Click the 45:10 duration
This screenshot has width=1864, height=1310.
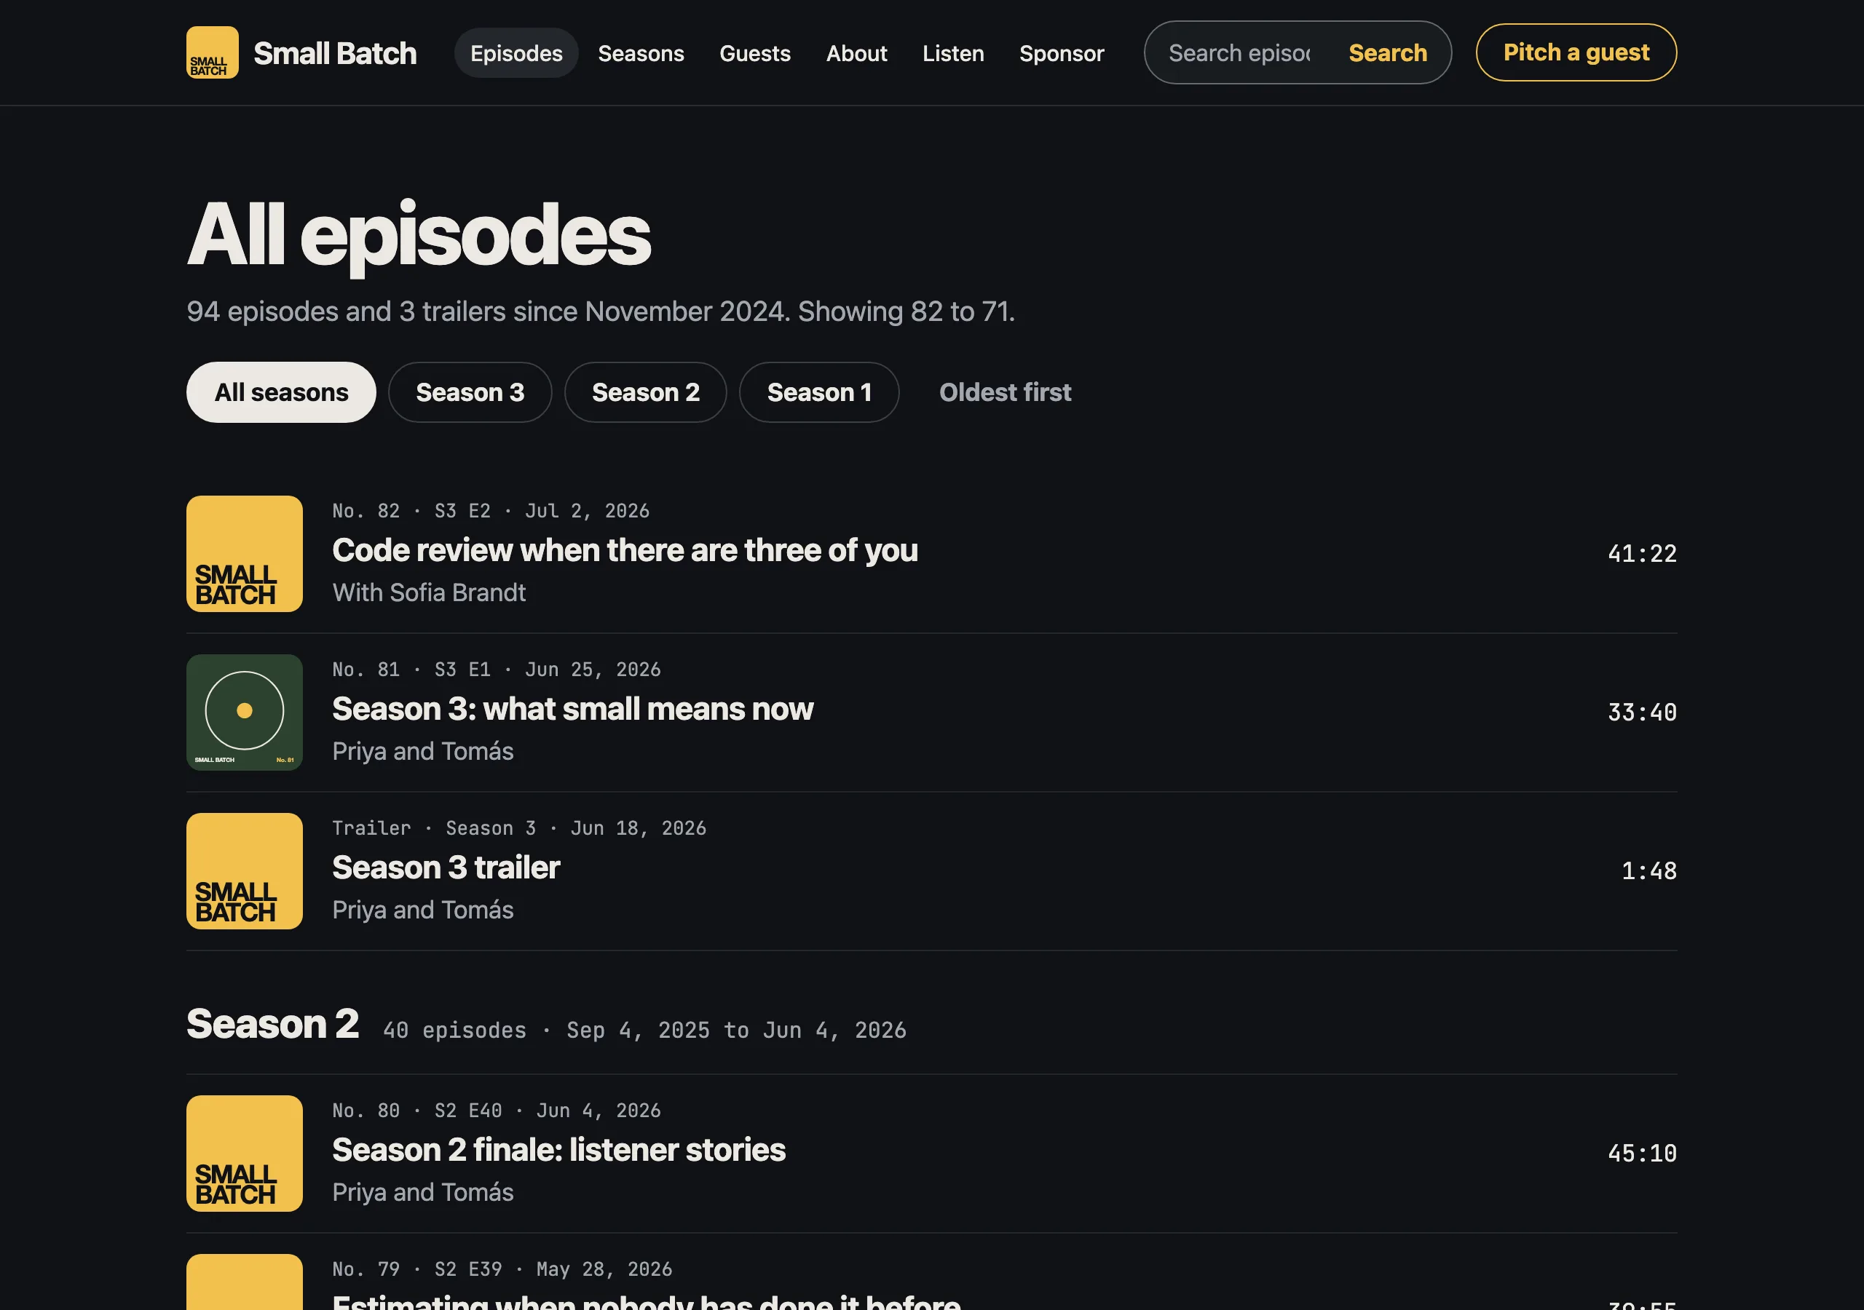coord(1641,1154)
